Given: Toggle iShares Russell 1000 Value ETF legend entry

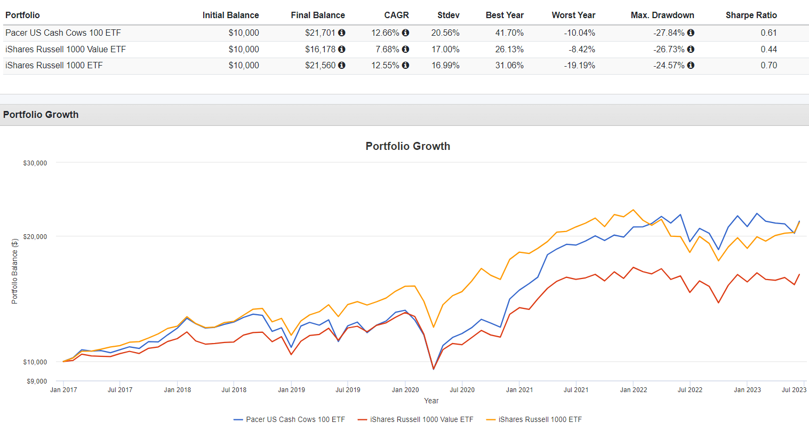Looking at the screenshot, I should click(x=415, y=419).
